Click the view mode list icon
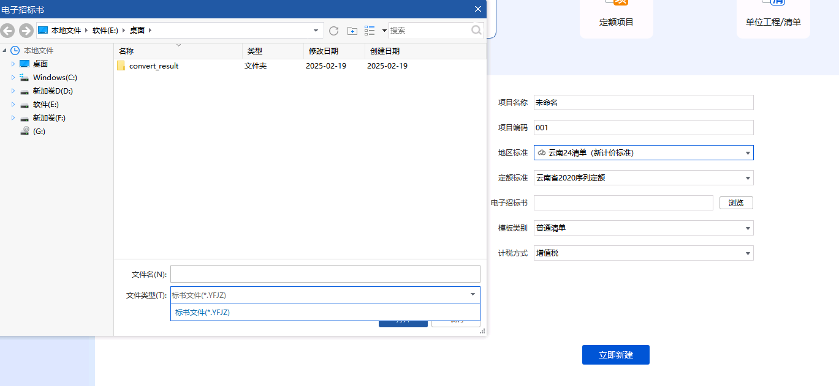 (x=370, y=30)
